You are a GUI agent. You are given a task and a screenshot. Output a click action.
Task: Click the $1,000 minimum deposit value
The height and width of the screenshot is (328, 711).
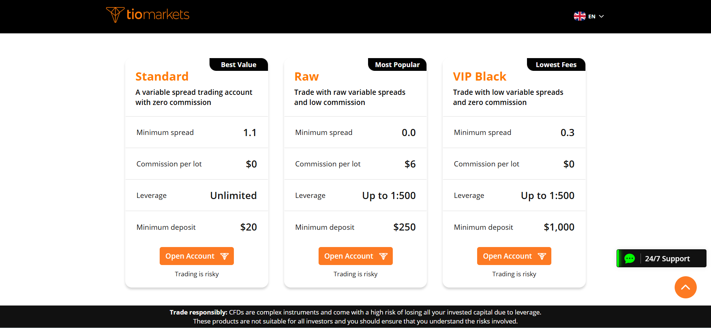point(559,227)
